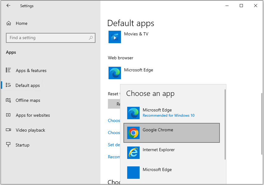Click the Startup sidebar icon

click(x=8, y=145)
